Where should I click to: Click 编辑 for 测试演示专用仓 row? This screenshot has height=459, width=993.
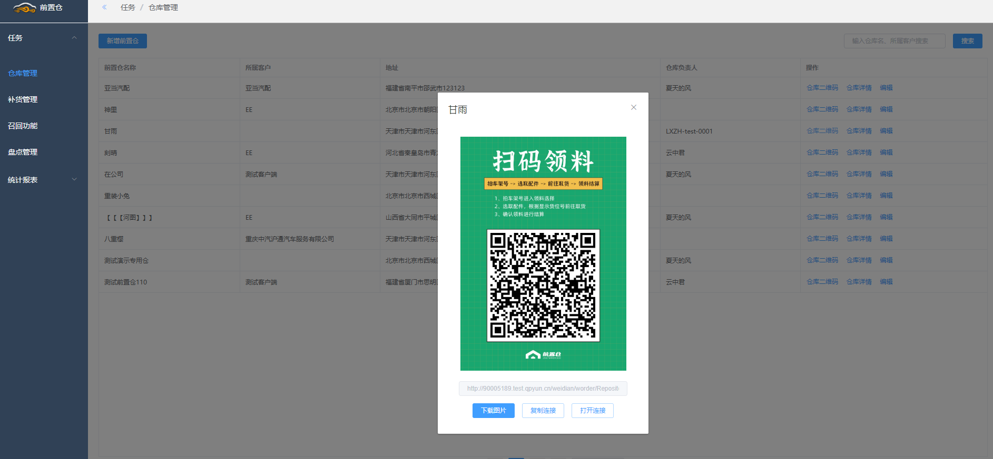click(886, 260)
